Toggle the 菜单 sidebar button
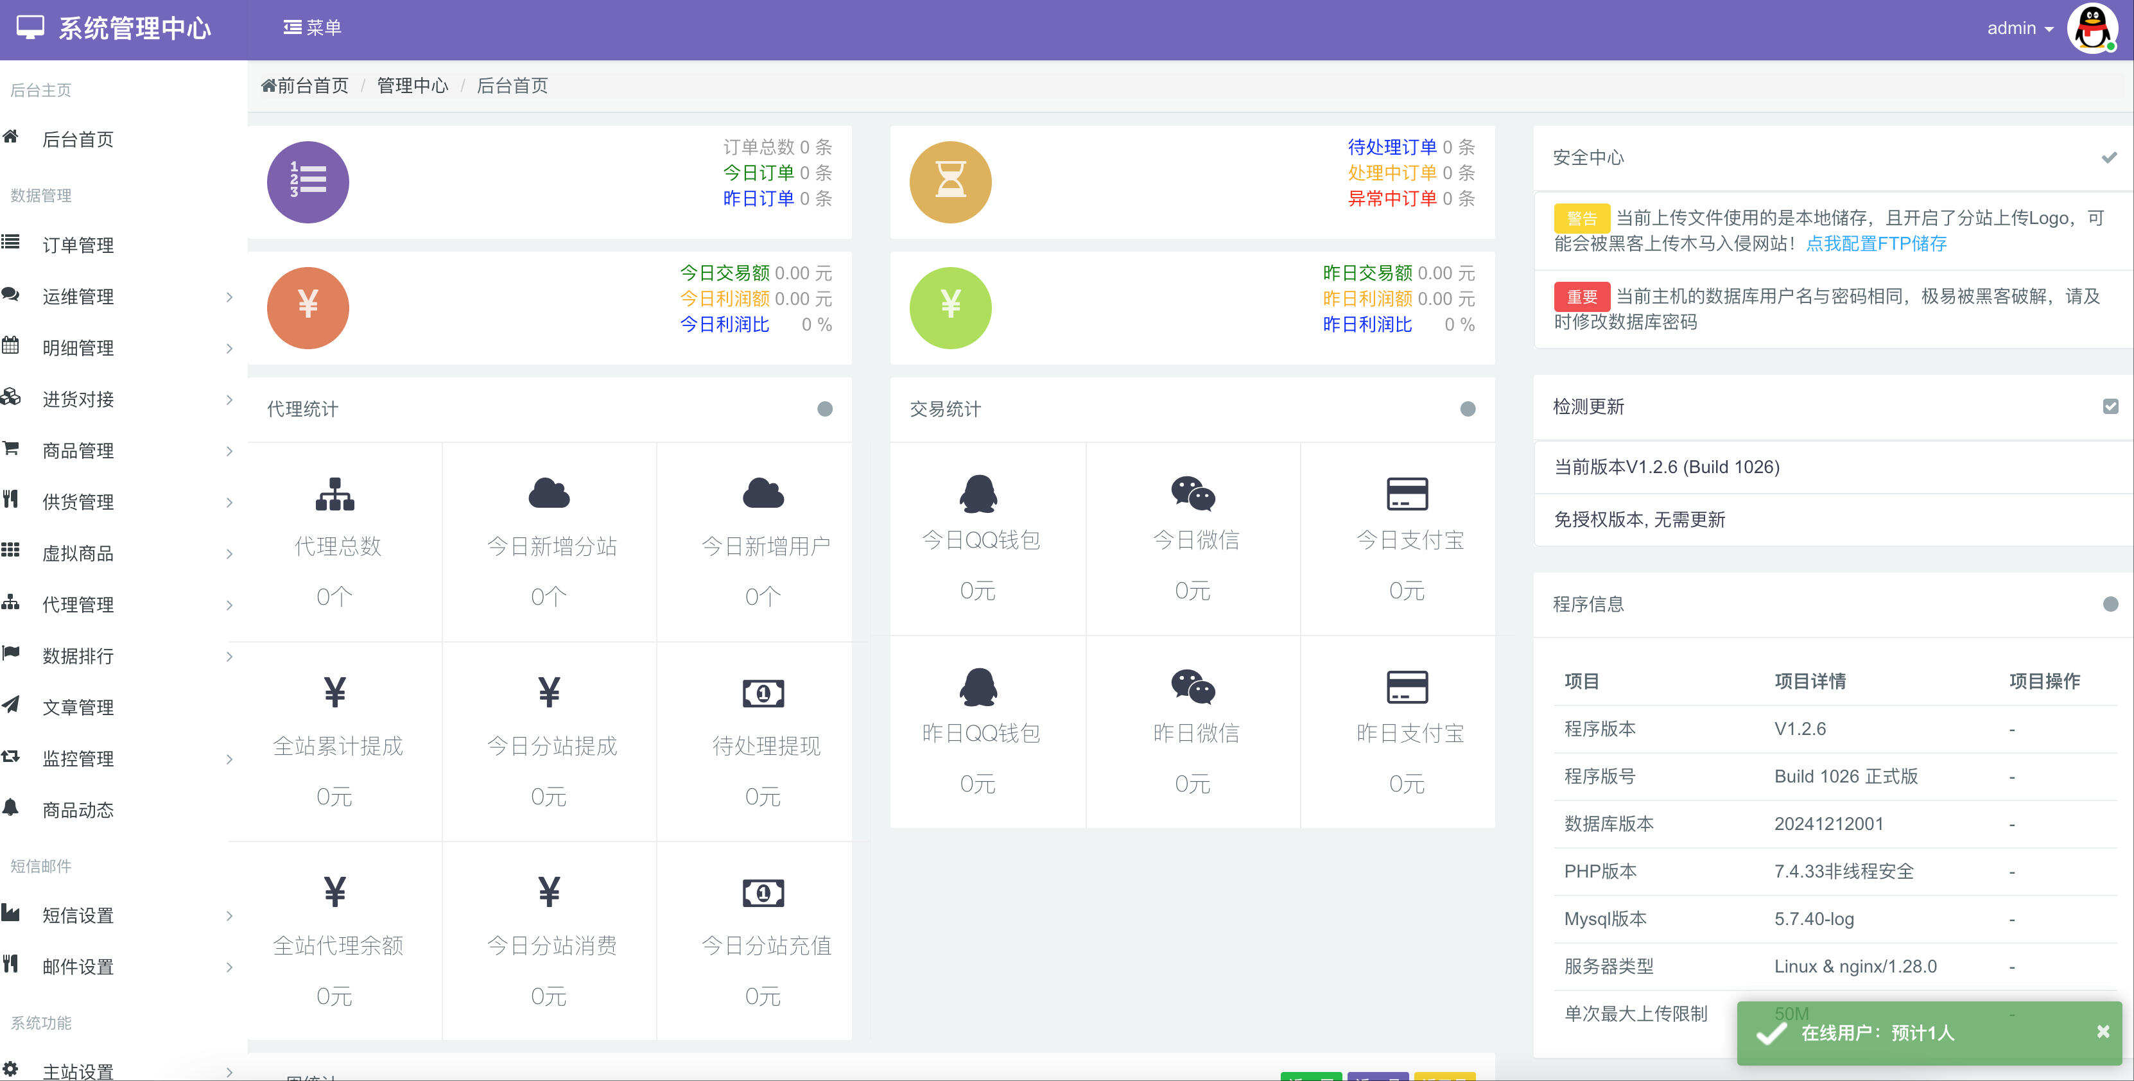This screenshot has width=2134, height=1081. pos(311,28)
